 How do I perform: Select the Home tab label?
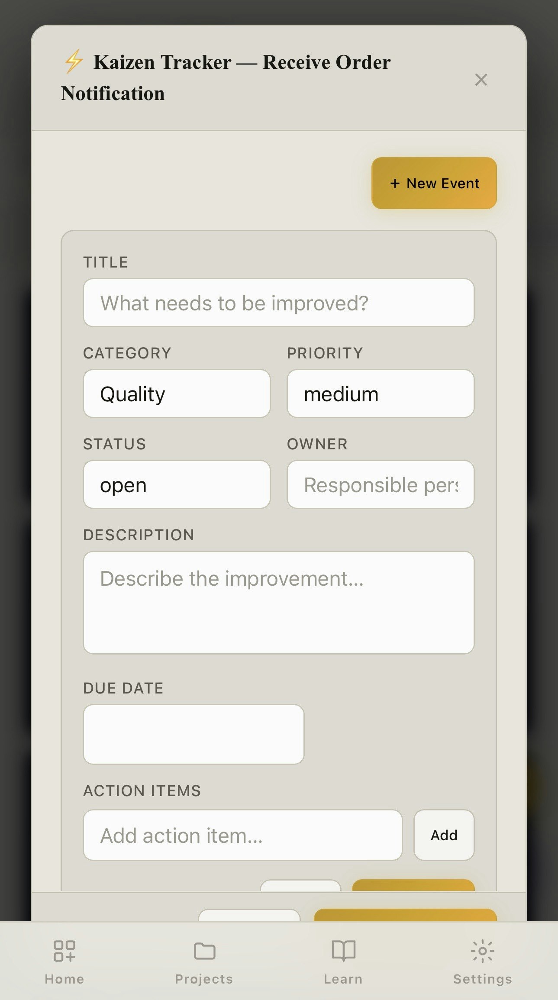click(x=65, y=979)
